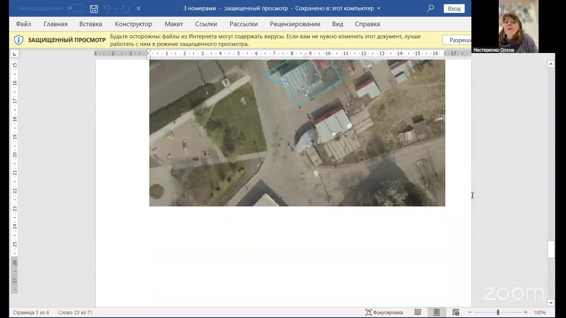Open the saved location dropdown in title
Image resolution: width=566 pixels, height=318 pixels.
point(379,8)
